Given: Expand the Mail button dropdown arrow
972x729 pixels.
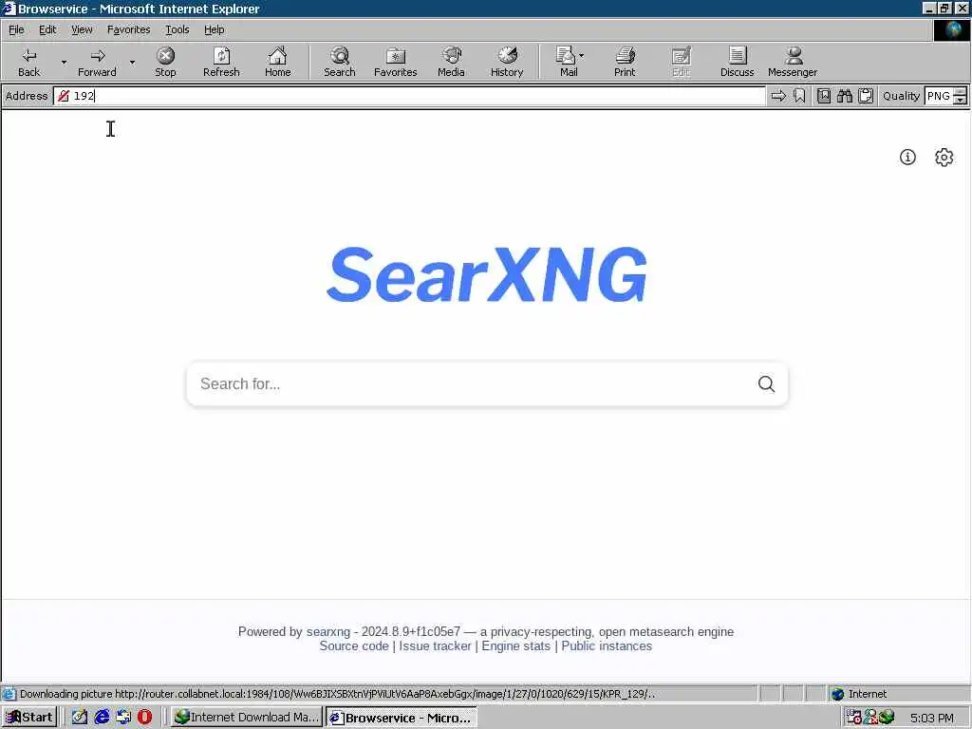Looking at the screenshot, I should [x=582, y=56].
